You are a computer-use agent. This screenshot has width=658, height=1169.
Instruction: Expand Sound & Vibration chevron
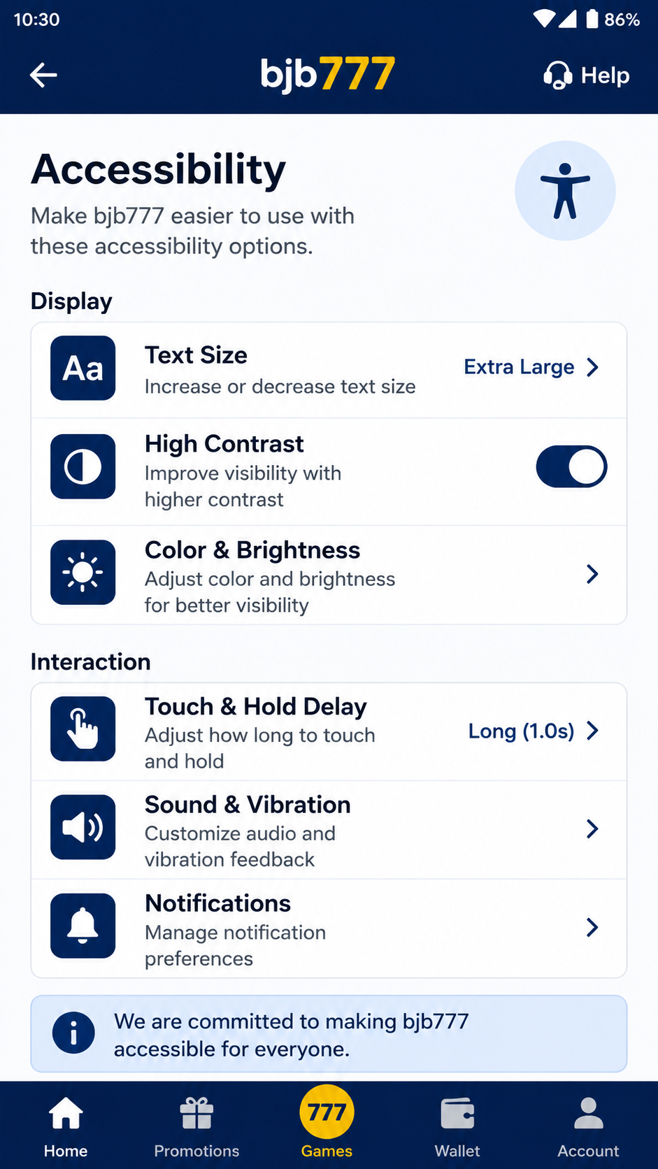[x=592, y=829]
